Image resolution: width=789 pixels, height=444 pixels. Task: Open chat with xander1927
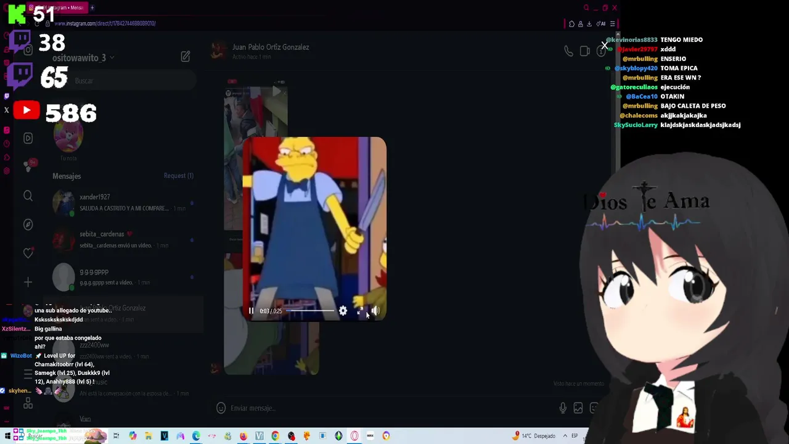pos(123,202)
